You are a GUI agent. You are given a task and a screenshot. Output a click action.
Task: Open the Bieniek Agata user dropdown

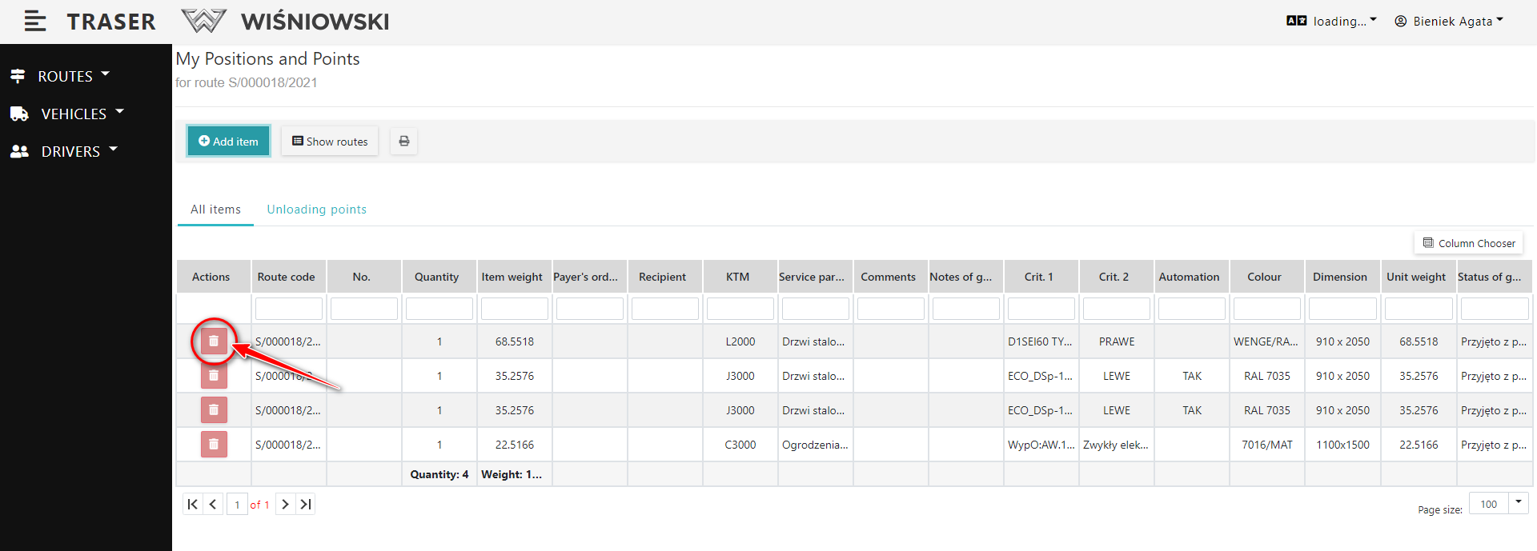tap(1450, 22)
